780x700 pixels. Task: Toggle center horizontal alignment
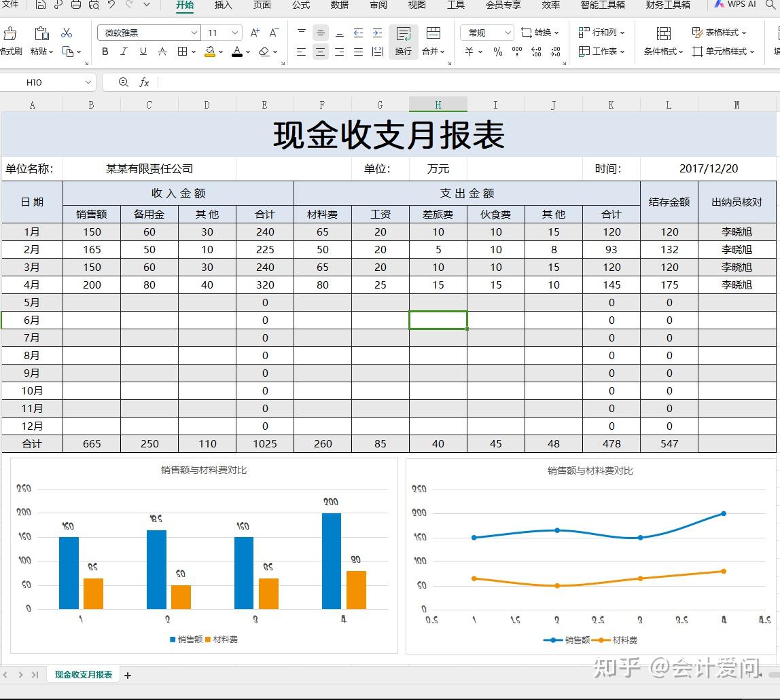click(x=321, y=51)
